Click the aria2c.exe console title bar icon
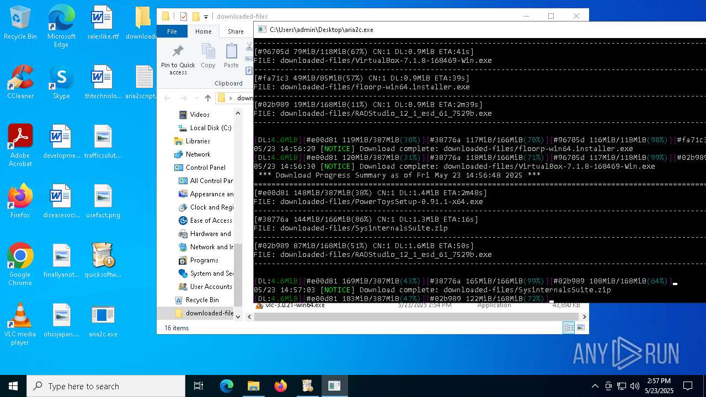Image resolution: width=706 pixels, height=397 pixels. click(x=262, y=30)
